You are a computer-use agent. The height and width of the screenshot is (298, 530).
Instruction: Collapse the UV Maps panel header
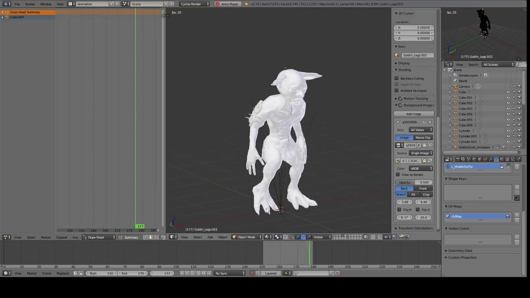coord(454,206)
